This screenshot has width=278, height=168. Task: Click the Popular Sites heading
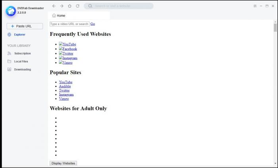pyautogui.click(x=66, y=72)
